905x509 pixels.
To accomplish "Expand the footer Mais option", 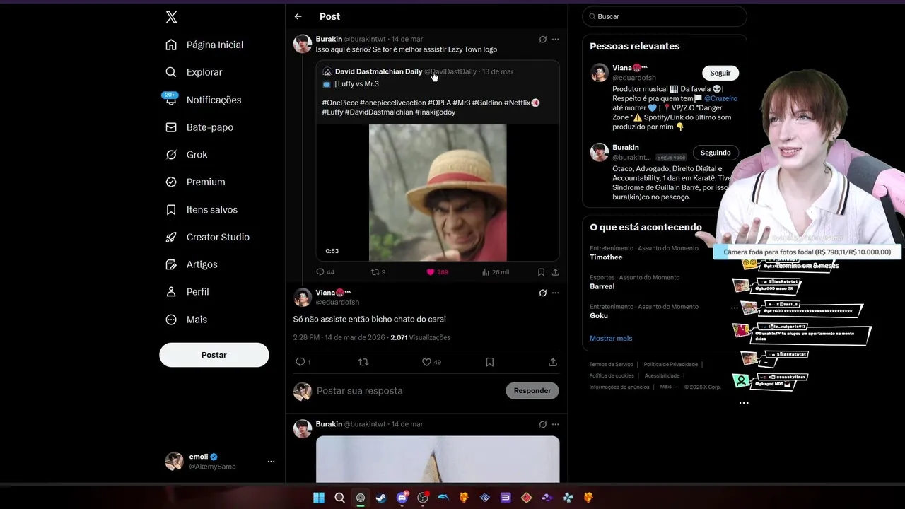I will 668,387.
